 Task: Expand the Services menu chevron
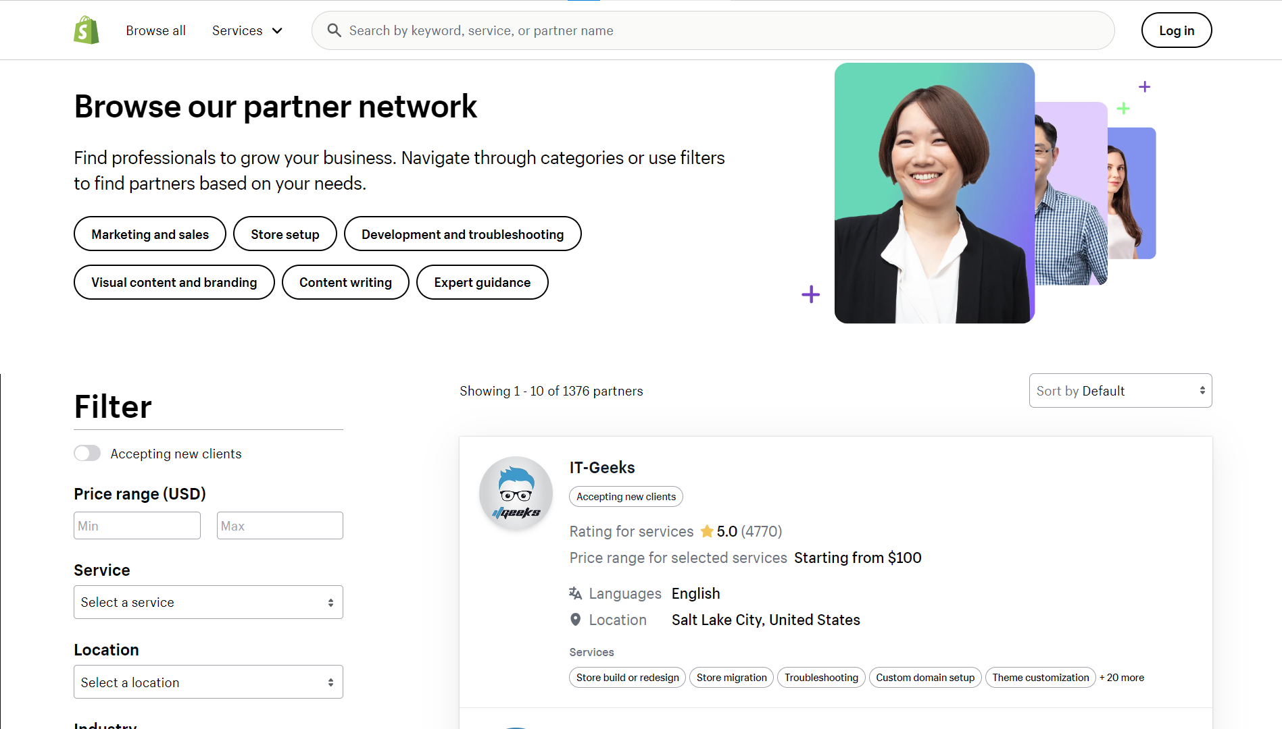(x=277, y=31)
